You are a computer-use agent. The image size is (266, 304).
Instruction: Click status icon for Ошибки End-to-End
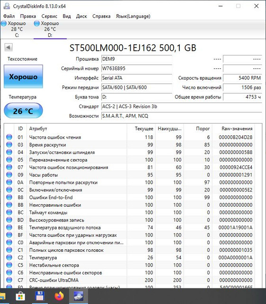(9, 198)
